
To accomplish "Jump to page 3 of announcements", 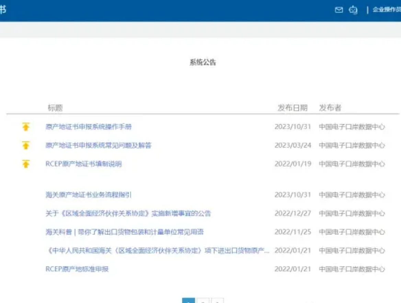I will pos(218,301).
